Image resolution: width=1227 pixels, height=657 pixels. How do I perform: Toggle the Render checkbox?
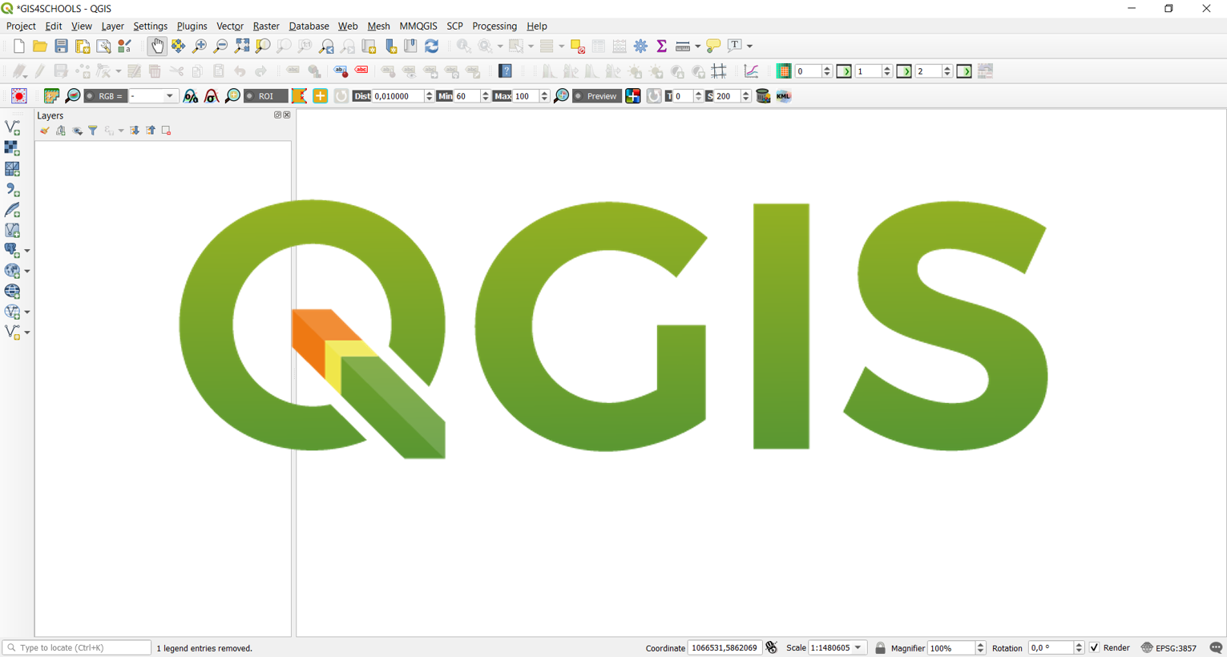[1095, 647]
